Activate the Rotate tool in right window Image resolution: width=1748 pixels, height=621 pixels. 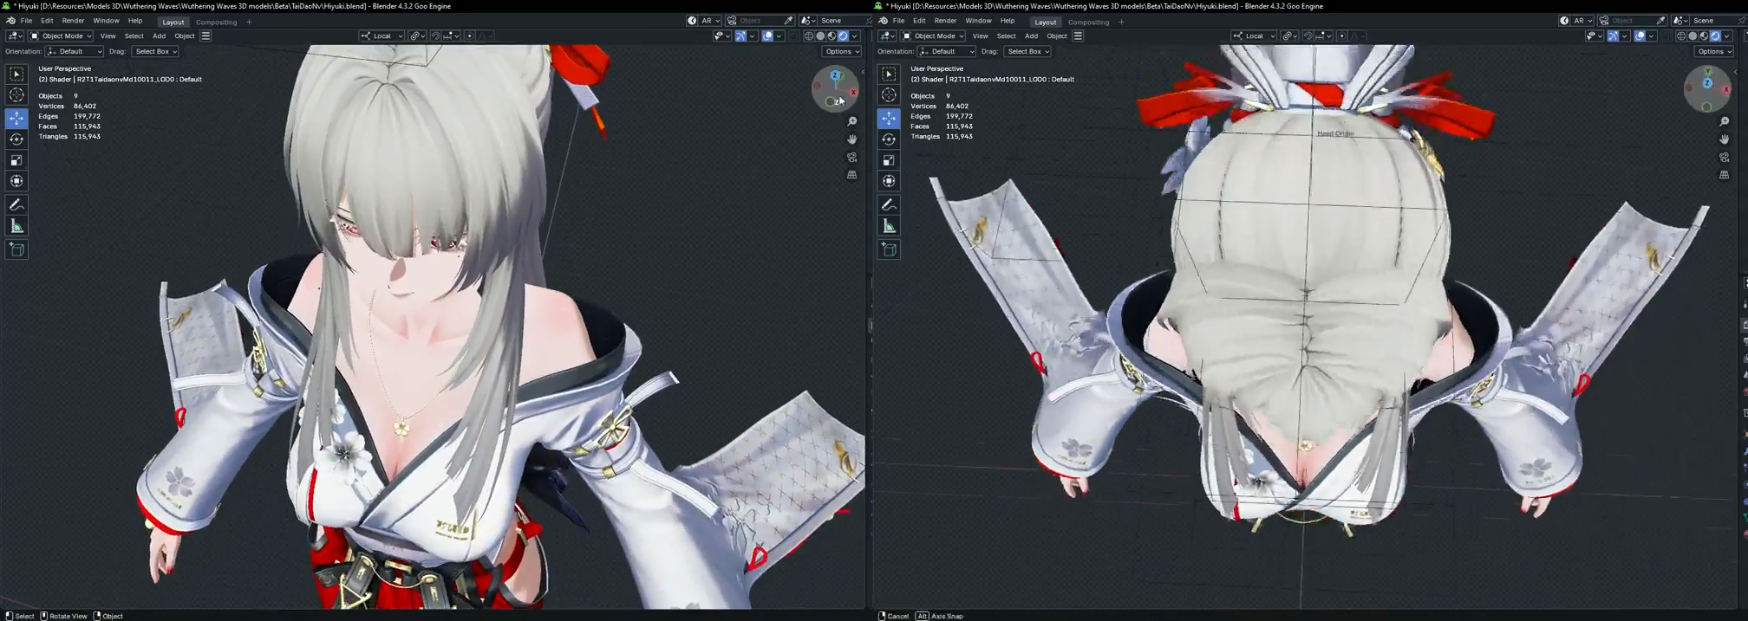click(x=889, y=139)
